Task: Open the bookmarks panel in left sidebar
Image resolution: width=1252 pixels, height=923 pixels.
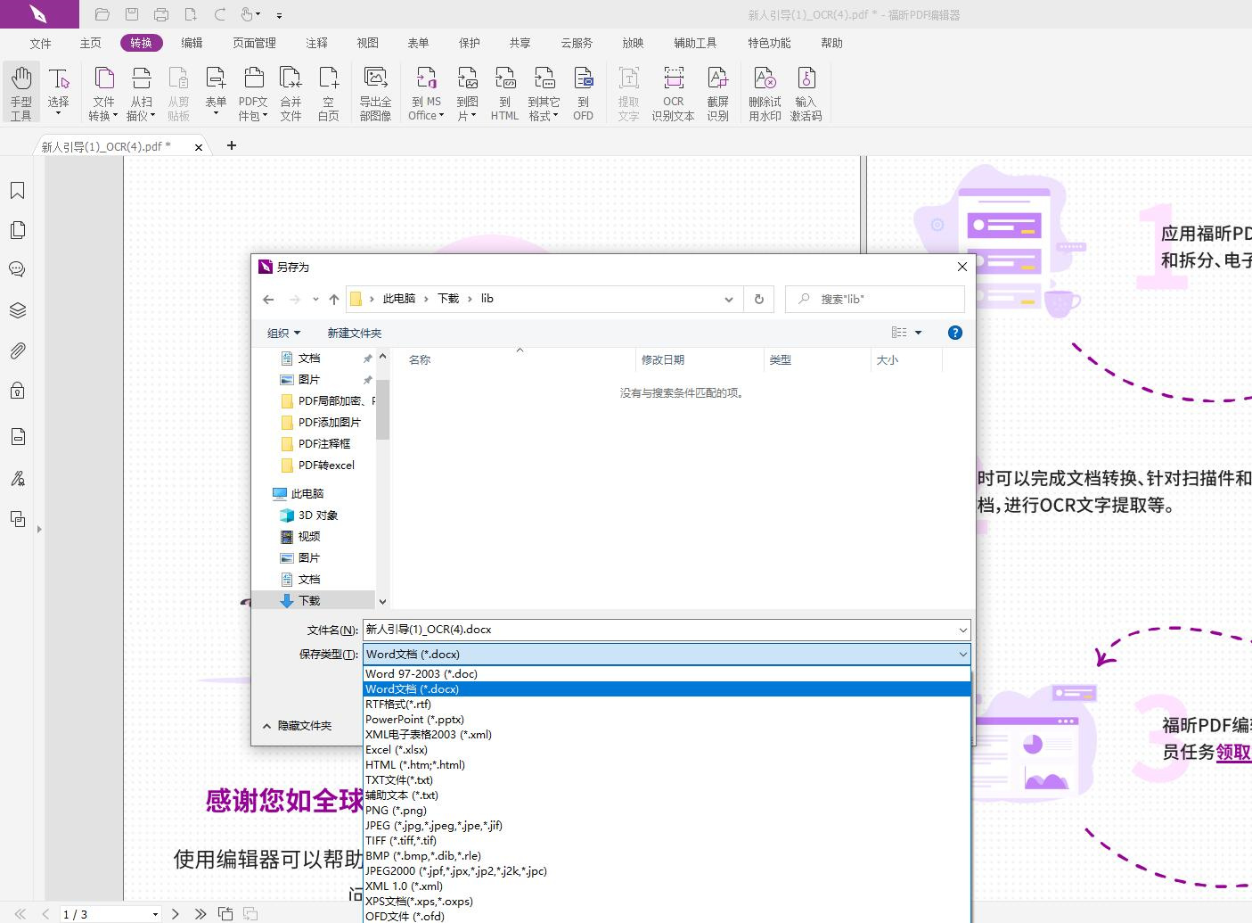Action: (17, 190)
